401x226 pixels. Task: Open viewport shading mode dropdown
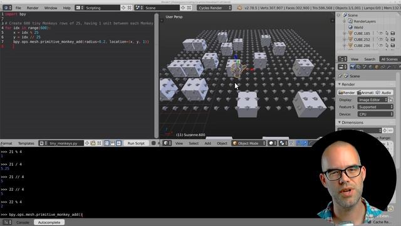click(x=273, y=143)
